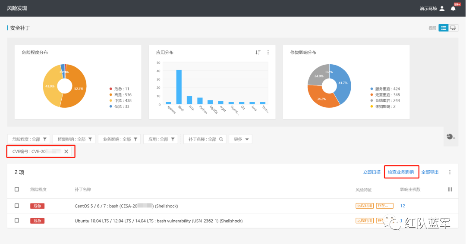Open 业务影响 filter dropdown
The image size is (466, 244).
(120, 139)
